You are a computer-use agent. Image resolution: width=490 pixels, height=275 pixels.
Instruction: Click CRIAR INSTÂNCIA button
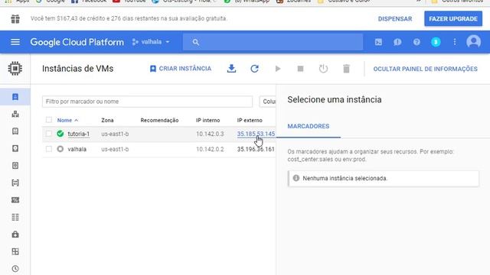181,69
